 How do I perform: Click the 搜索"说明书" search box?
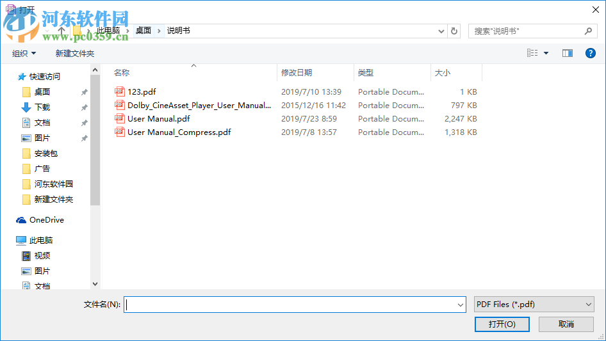coord(532,31)
